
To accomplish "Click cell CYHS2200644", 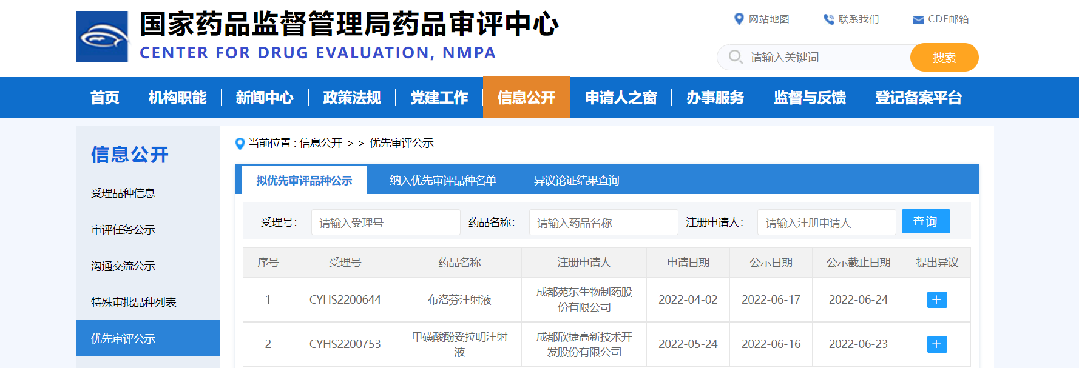I will (345, 299).
